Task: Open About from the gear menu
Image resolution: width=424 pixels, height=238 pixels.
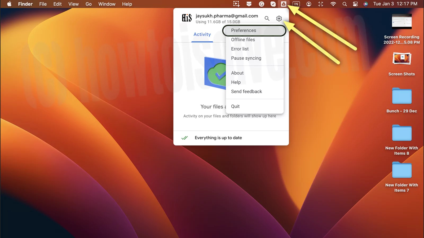Action: [254, 73]
